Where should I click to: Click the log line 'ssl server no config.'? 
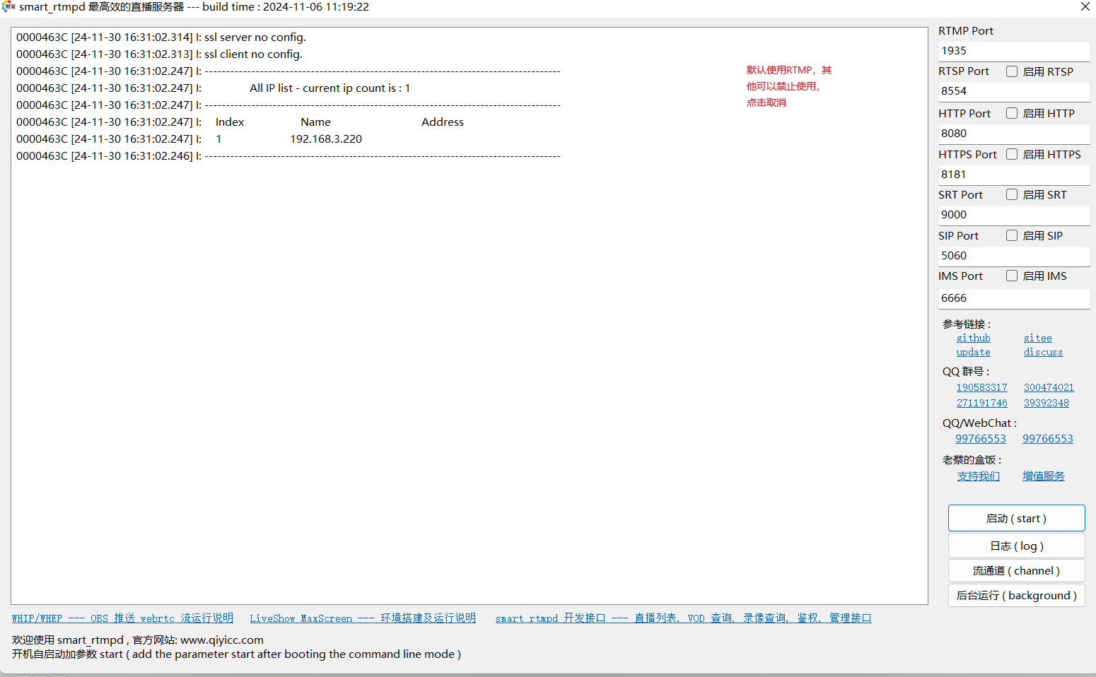tap(161, 37)
